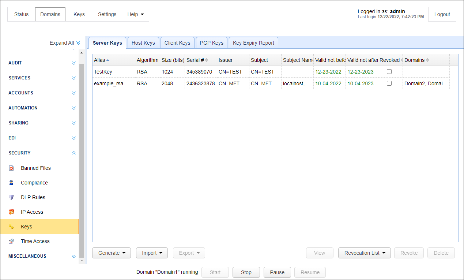This screenshot has height=280, width=464.
Task: Click the Logout button
Action: coord(442,14)
